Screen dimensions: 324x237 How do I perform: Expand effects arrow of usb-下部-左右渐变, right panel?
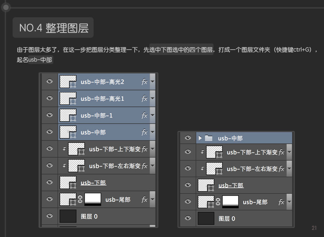[x=289, y=168]
